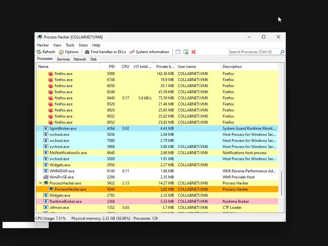Click the CTF Loader description cell
The width and height of the screenshot is (328, 246).
pos(232,208)
